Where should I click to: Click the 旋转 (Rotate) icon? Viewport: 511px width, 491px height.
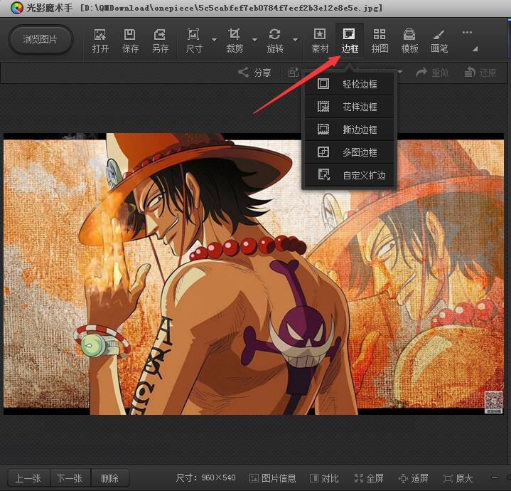274,40
